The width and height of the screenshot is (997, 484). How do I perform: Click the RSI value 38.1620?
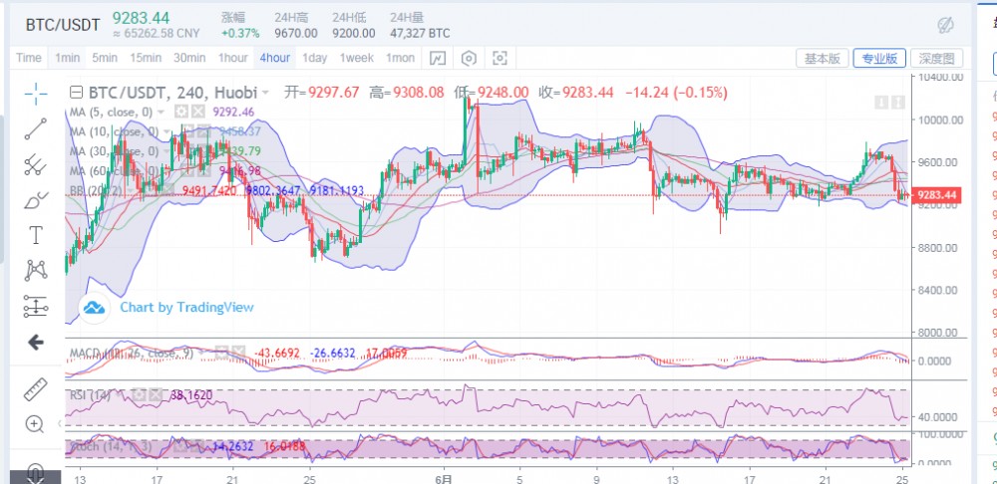191,395
